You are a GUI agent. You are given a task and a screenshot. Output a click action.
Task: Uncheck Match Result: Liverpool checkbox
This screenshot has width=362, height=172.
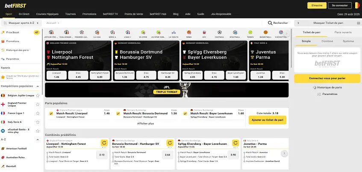[x=51, y=113]
